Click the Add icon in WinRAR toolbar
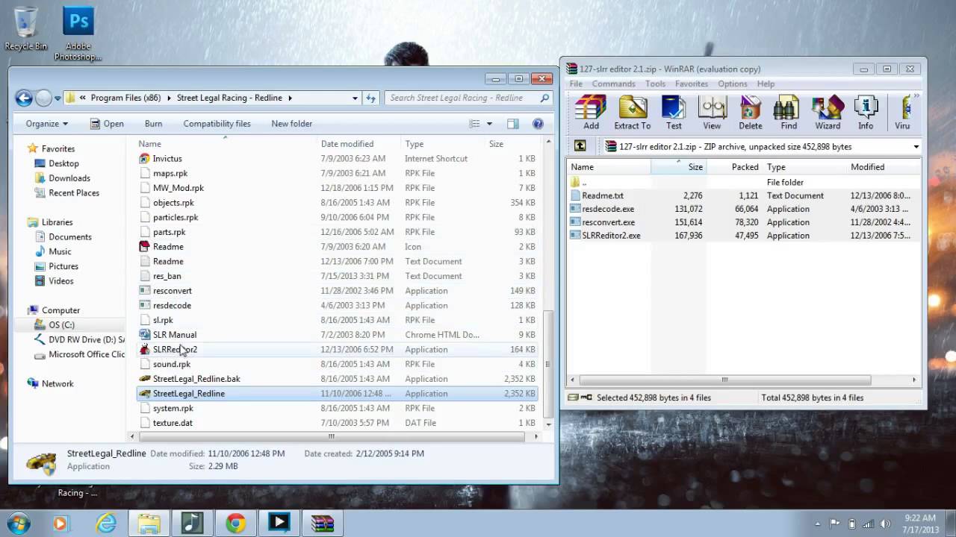Screen dimensions: 956x537 click(591, 113)
